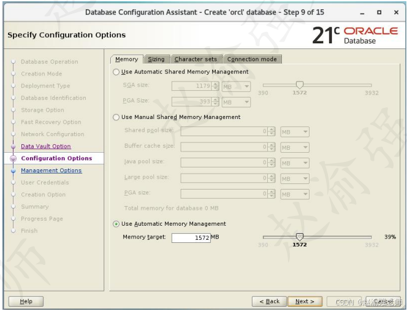This screenshot has height=311, width=407.
Task: Click the Creation Mode step
Action: [x=42, y=74]
